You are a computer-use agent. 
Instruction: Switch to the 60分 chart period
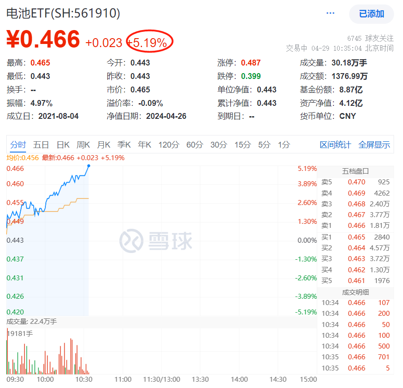(194, 144)
